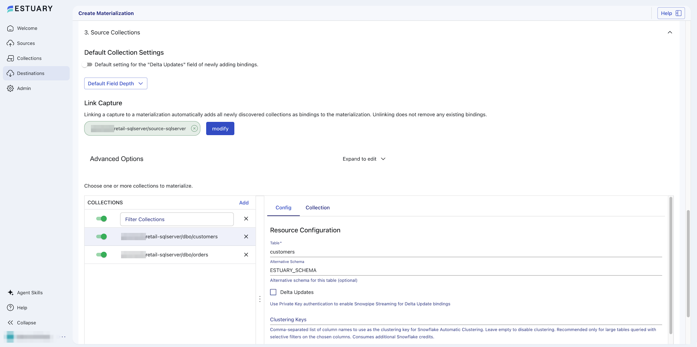Select dbo/orders collection row
Viewport: 697px width, 347px height.
[x=170, y=255]
